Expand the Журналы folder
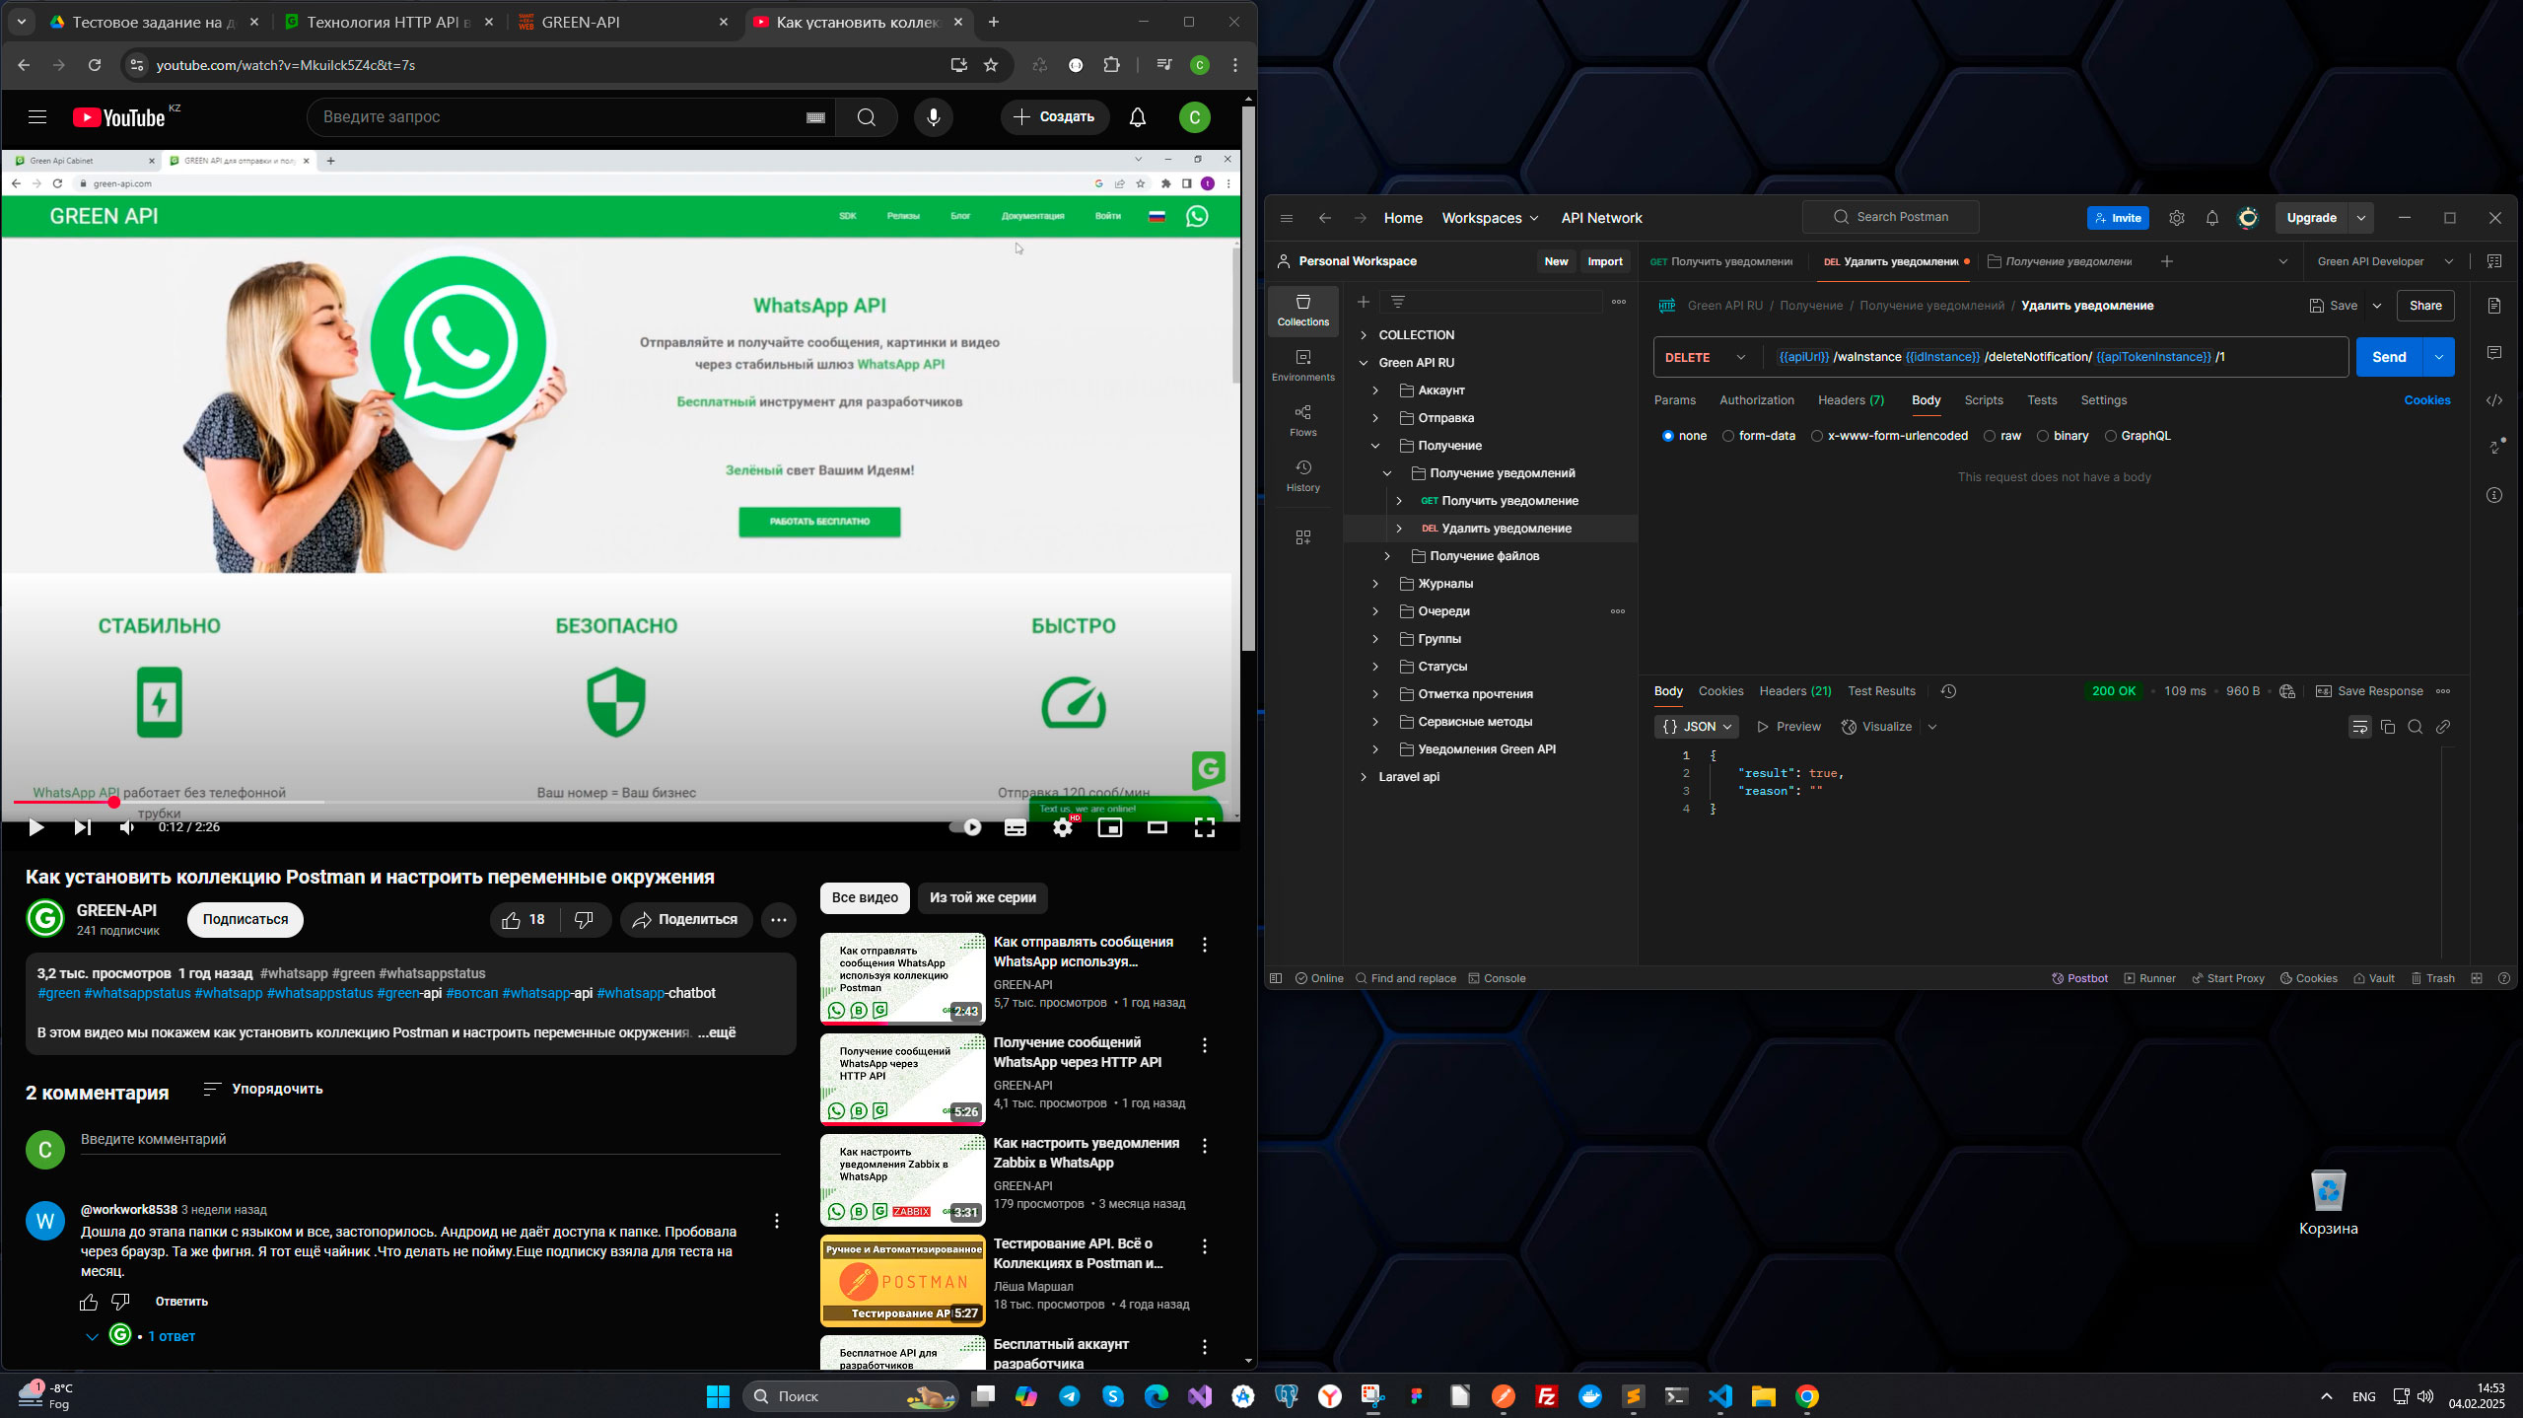This screenshot has width=2523, height=1418. pos(1375,584)
